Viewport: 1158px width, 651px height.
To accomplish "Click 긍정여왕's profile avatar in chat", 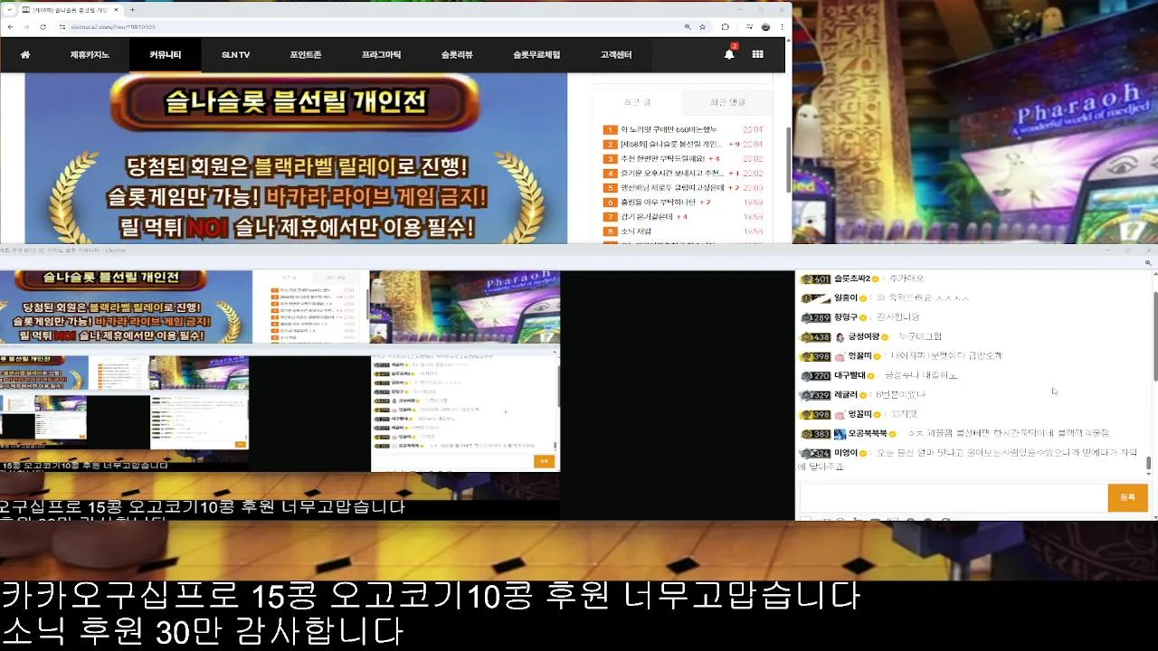I will point(840,337).
